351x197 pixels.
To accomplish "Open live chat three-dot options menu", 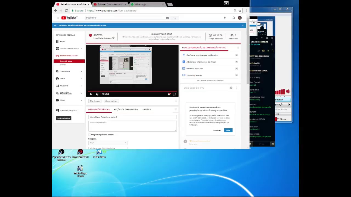I will [237, 88].
